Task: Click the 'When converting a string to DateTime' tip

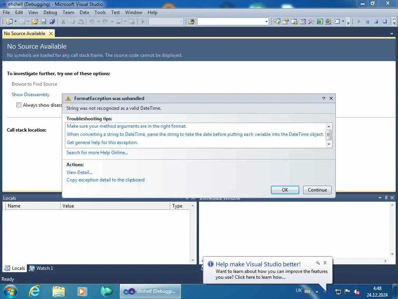Action: click(195, 134)
